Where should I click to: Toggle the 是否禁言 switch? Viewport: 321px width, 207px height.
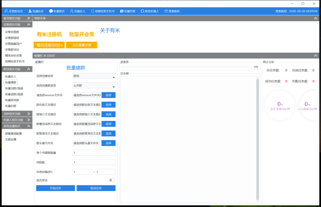click(112, 180)
